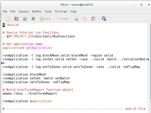
Task: Click 'log.blockMesh.solid' in the script
Action: pyautogui.click(x=52, y=55)
